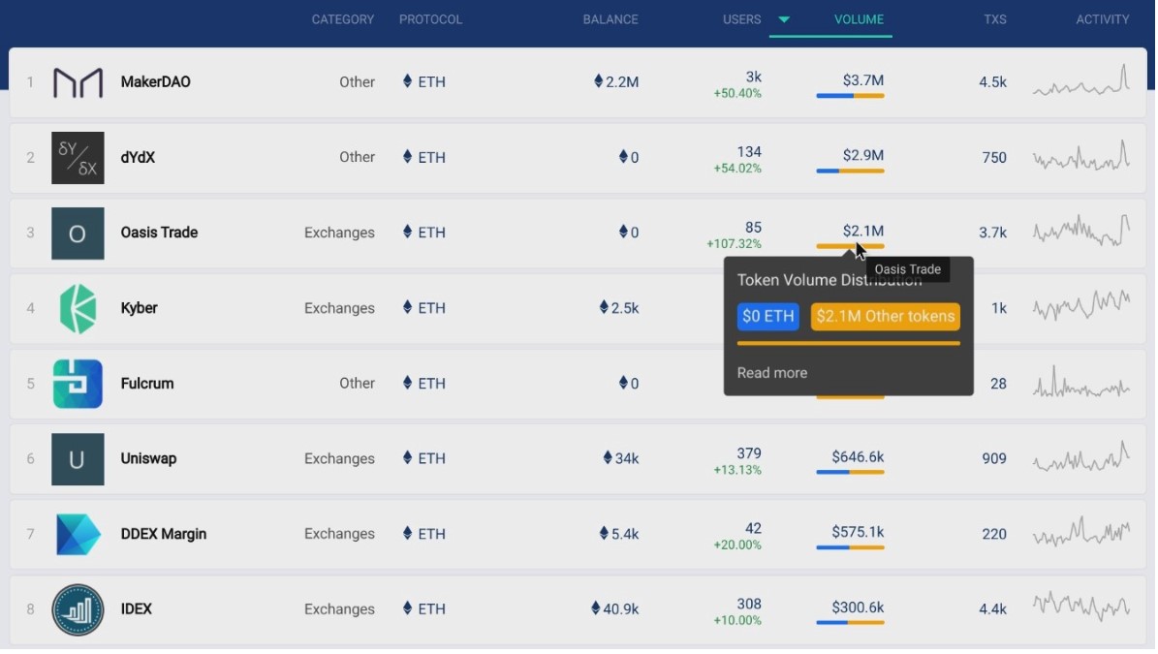Click the IDEX volume distribution bar
Viewport: 1158px width, 654px height.
[x=850, y=623]
